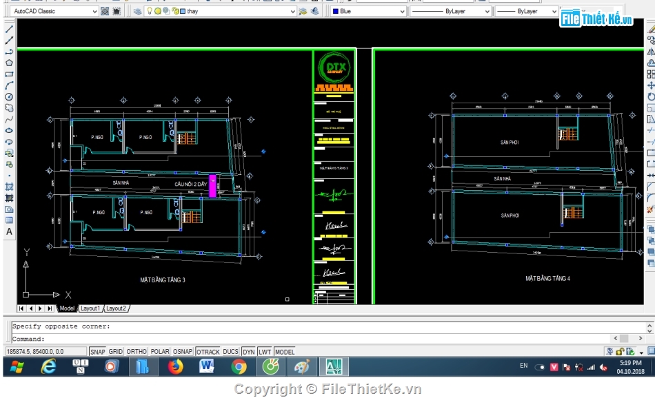
Task: Select the Table tool
Action: (9, 220)
